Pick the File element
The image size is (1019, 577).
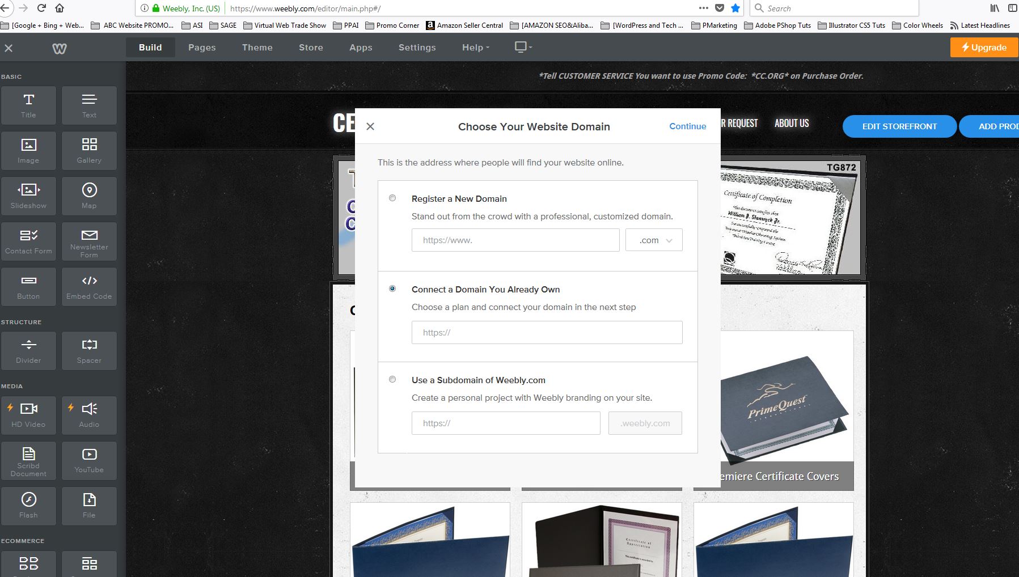tap(89, 506)
